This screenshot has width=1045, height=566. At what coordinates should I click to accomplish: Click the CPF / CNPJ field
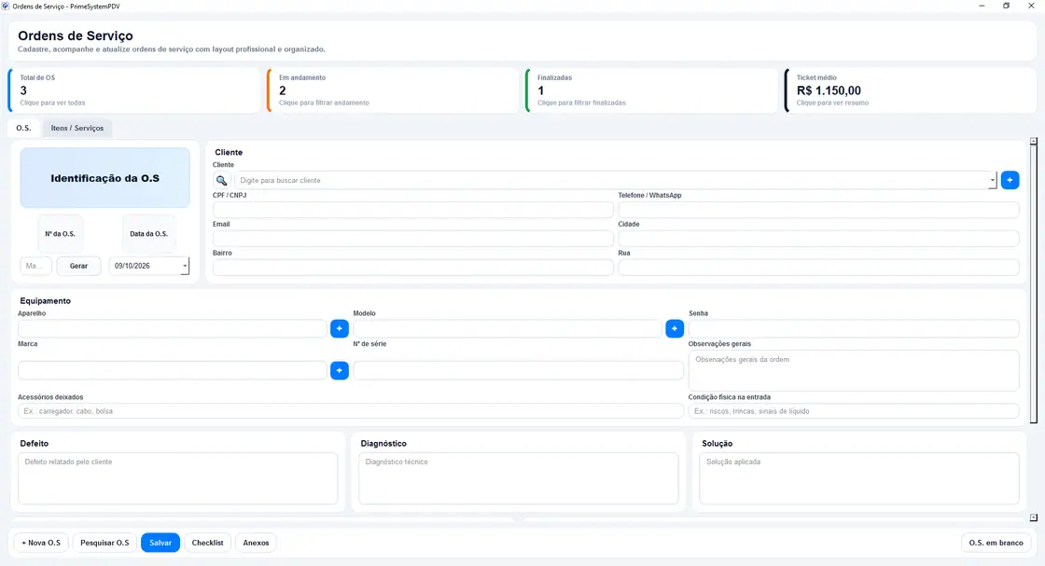(x=412, y=210)
